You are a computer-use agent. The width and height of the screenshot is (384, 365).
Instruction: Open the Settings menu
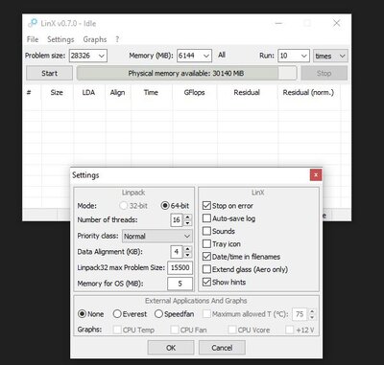60,39
